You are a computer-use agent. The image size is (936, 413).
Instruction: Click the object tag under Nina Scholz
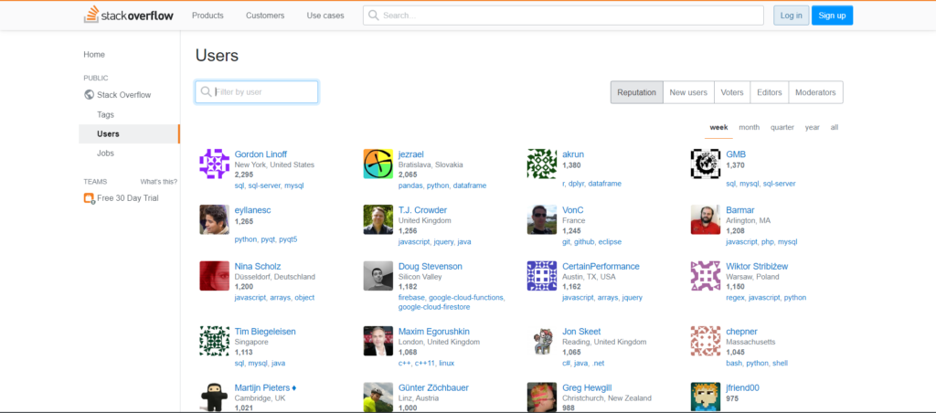[x=304, y=298]
